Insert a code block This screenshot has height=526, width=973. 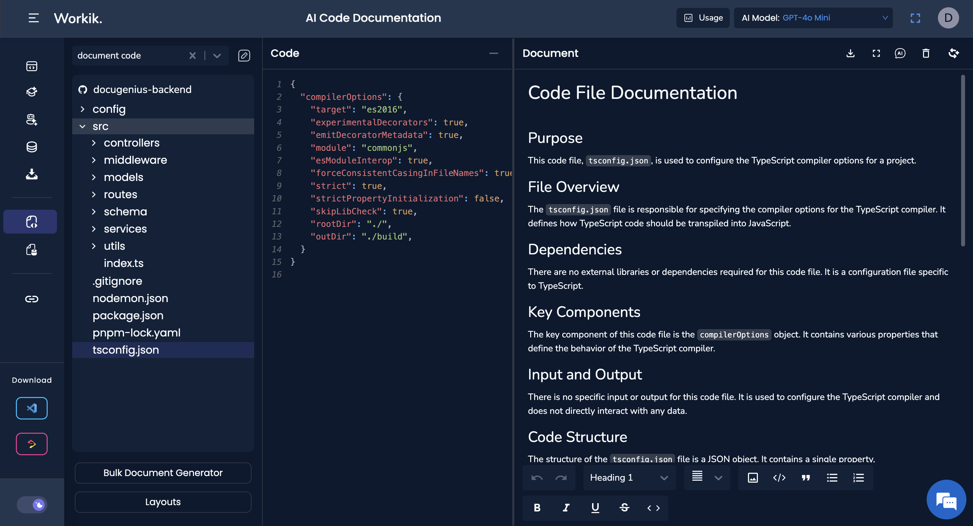coord(779,478)
